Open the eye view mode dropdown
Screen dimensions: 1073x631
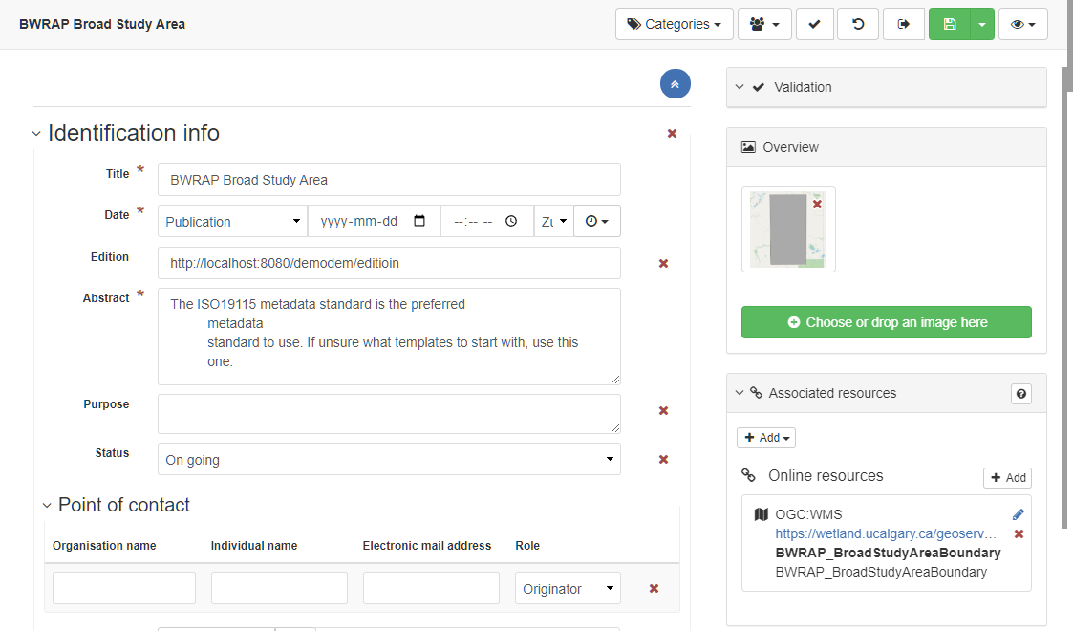point(1023,24)
